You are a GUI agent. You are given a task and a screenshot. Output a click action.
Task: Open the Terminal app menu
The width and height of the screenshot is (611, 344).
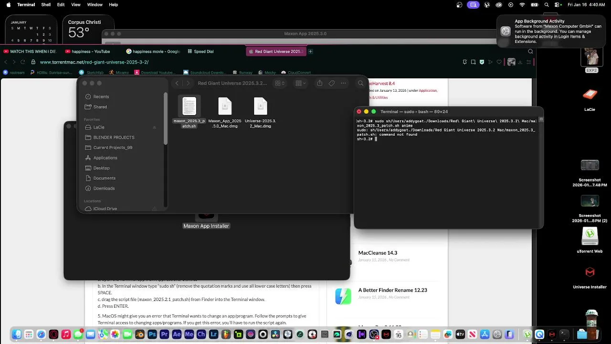click(x=26, y=5)
